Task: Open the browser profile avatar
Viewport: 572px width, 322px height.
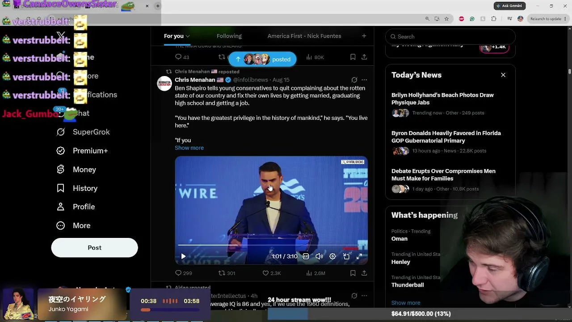Action: 520,19
